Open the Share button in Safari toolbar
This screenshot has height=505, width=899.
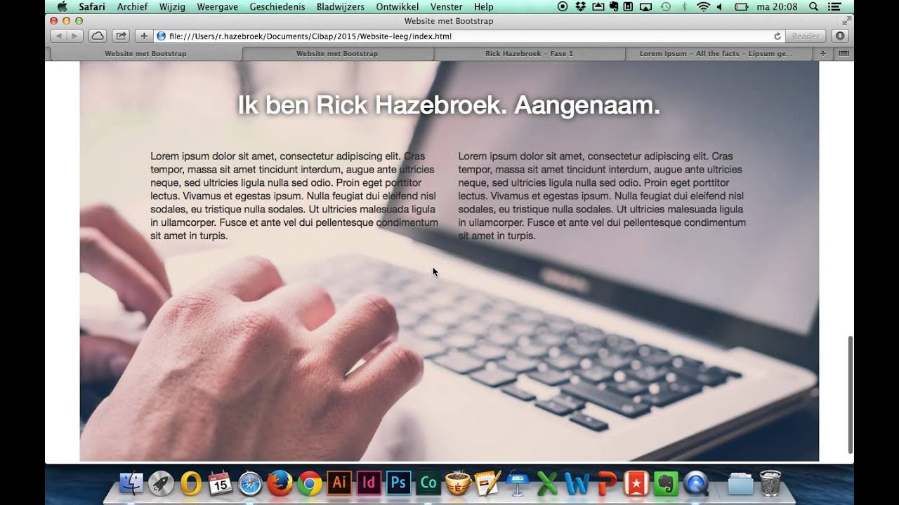click(121, 36)
